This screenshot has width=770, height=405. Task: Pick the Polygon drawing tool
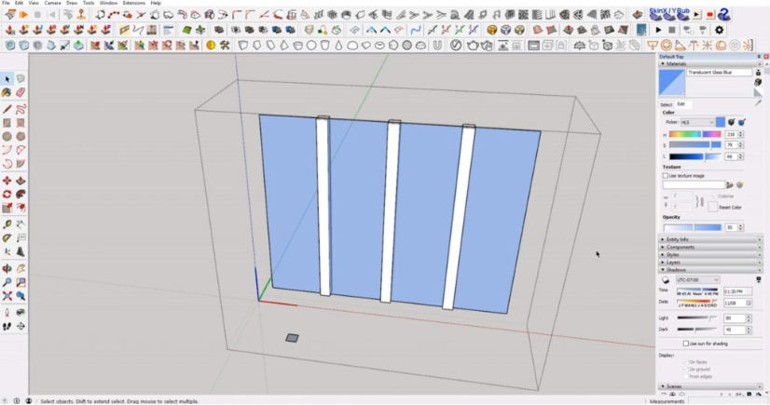21,136
